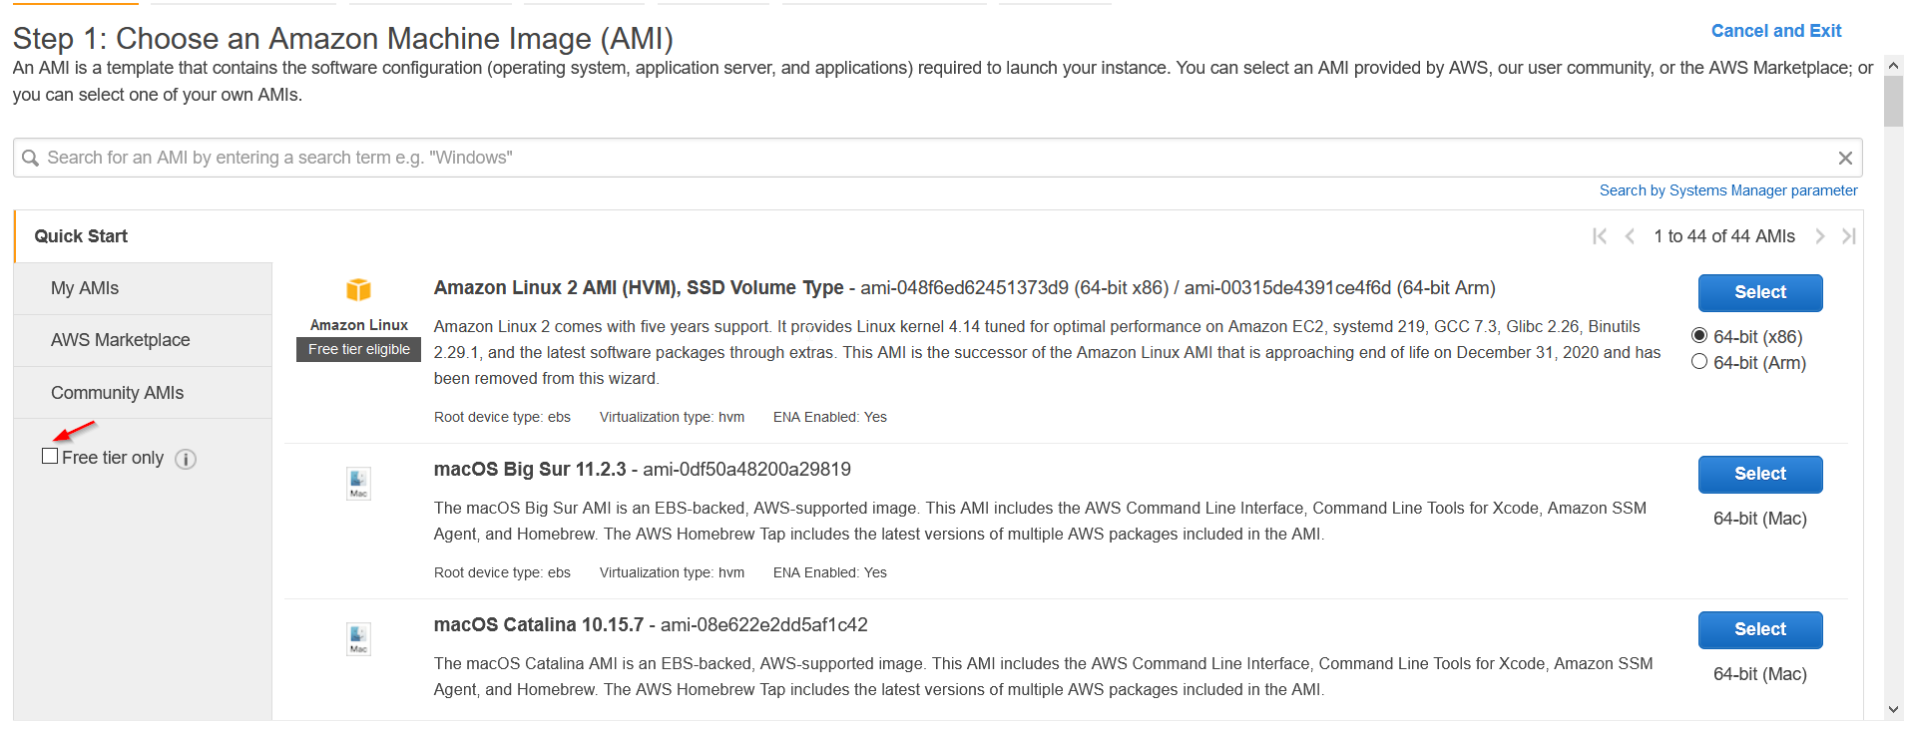The height and width of the screenshot is (730, 1907).
Task: Click the vertical scrollbar thumb
Action: click(1893, 102)
